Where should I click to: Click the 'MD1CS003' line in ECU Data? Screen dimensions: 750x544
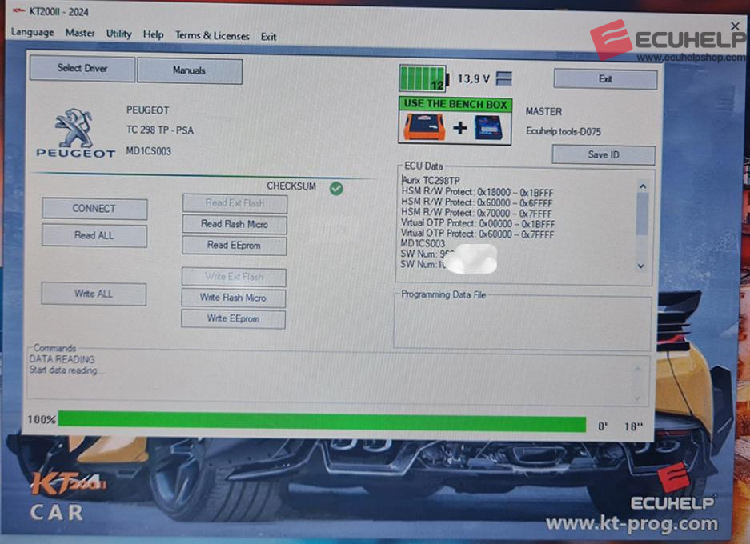(423, 243)
